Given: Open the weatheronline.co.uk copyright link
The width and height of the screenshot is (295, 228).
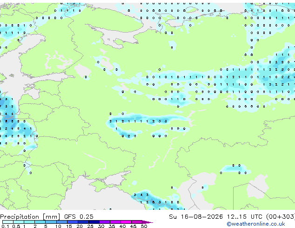Looking at the screenshot, I should (x=256, y=224).
